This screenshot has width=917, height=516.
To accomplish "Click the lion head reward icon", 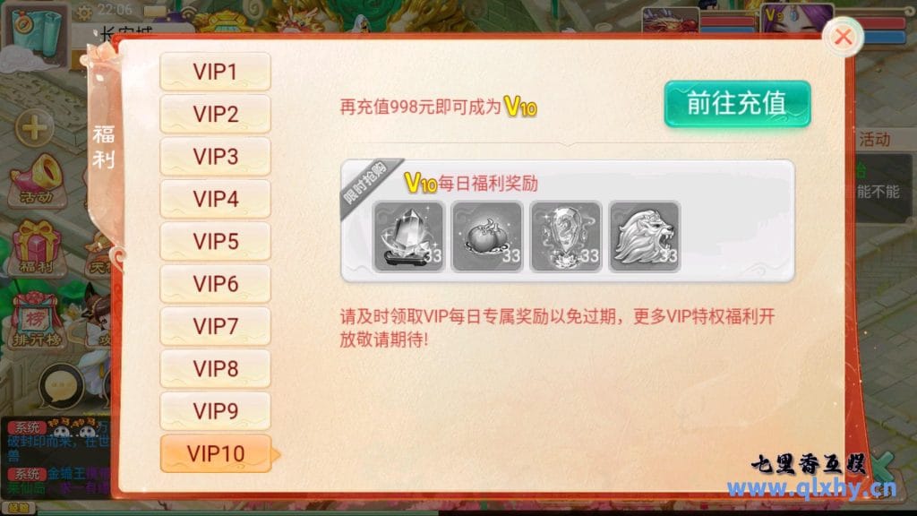I will [x=645, y=236].
